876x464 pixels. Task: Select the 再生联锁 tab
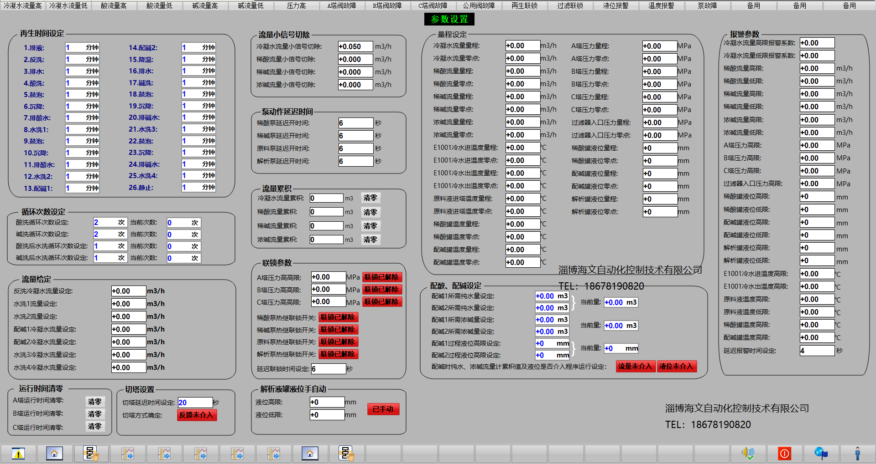(x=525, y=5)
